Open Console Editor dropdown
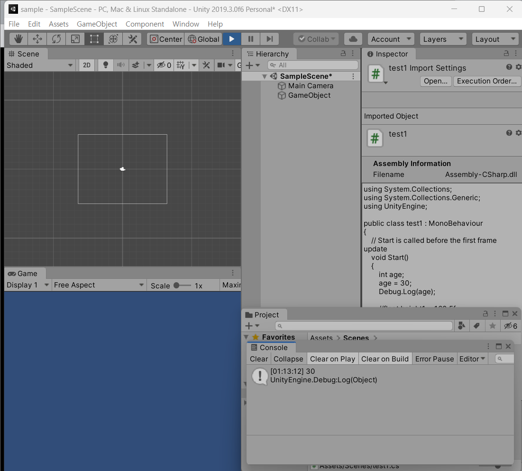 click(x=472, y=359)
